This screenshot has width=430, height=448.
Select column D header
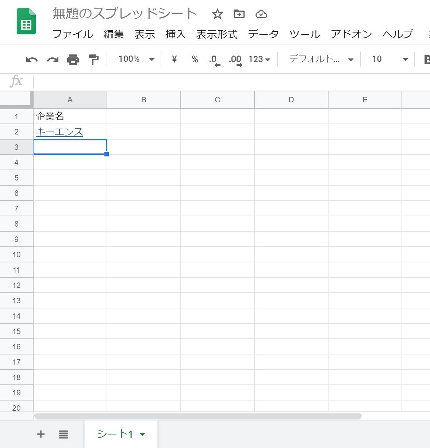point(291,100)
